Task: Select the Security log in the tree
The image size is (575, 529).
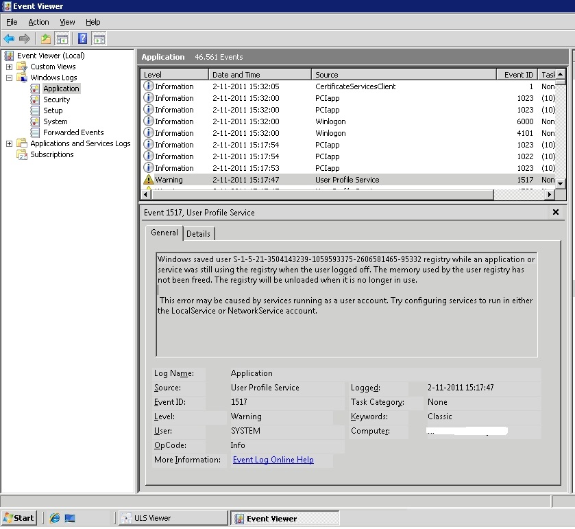Action: click(x=56, y=100)
